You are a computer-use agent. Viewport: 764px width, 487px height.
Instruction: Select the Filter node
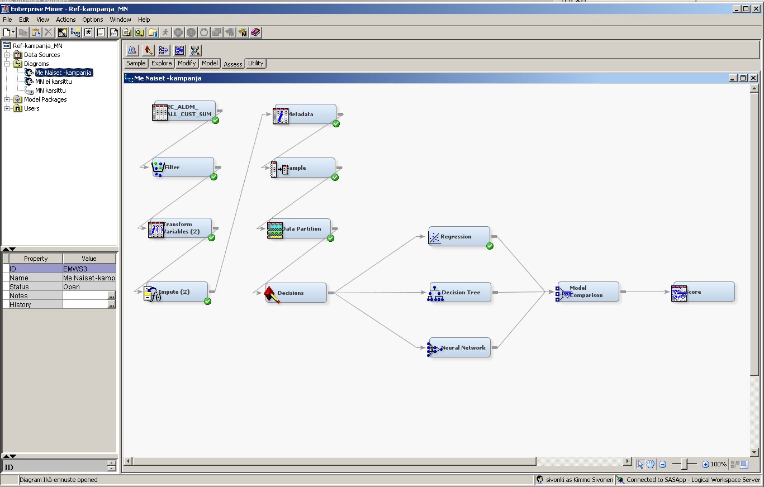tap(183, 167)
